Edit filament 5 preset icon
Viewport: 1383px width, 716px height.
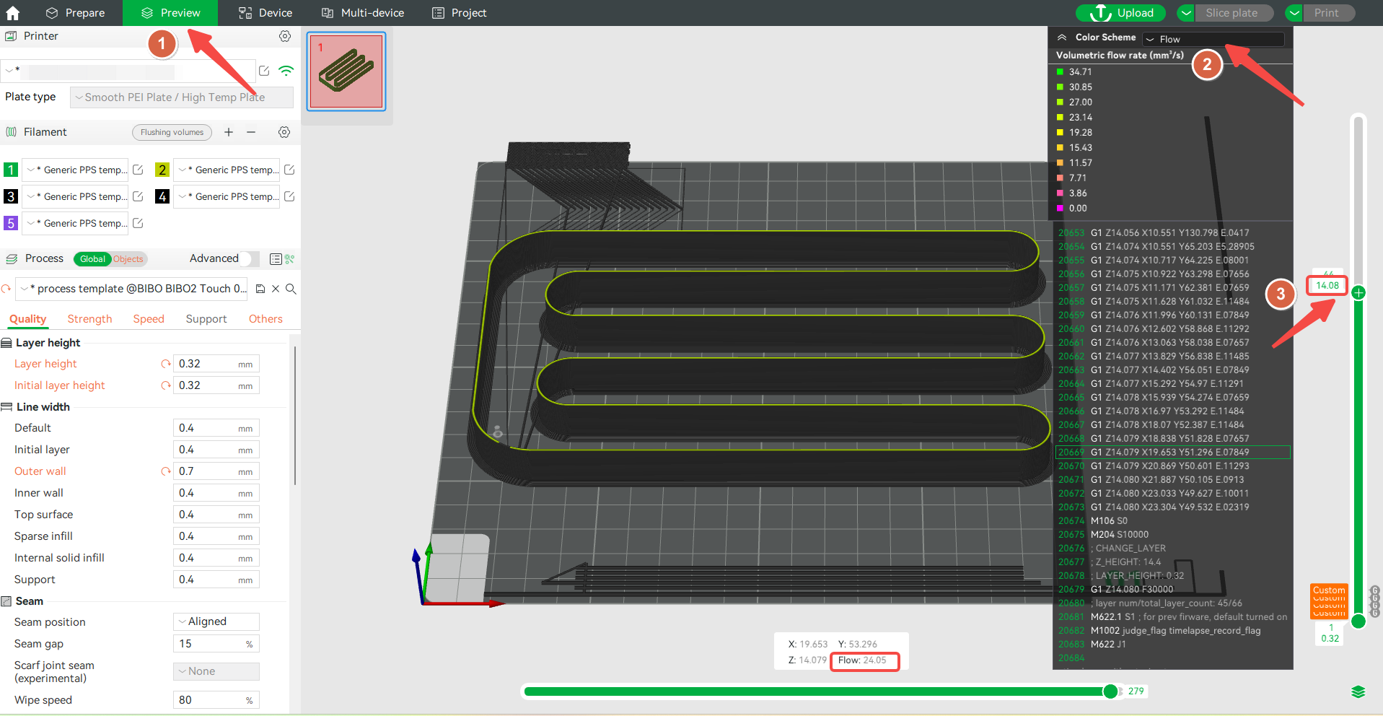(138, 223)
